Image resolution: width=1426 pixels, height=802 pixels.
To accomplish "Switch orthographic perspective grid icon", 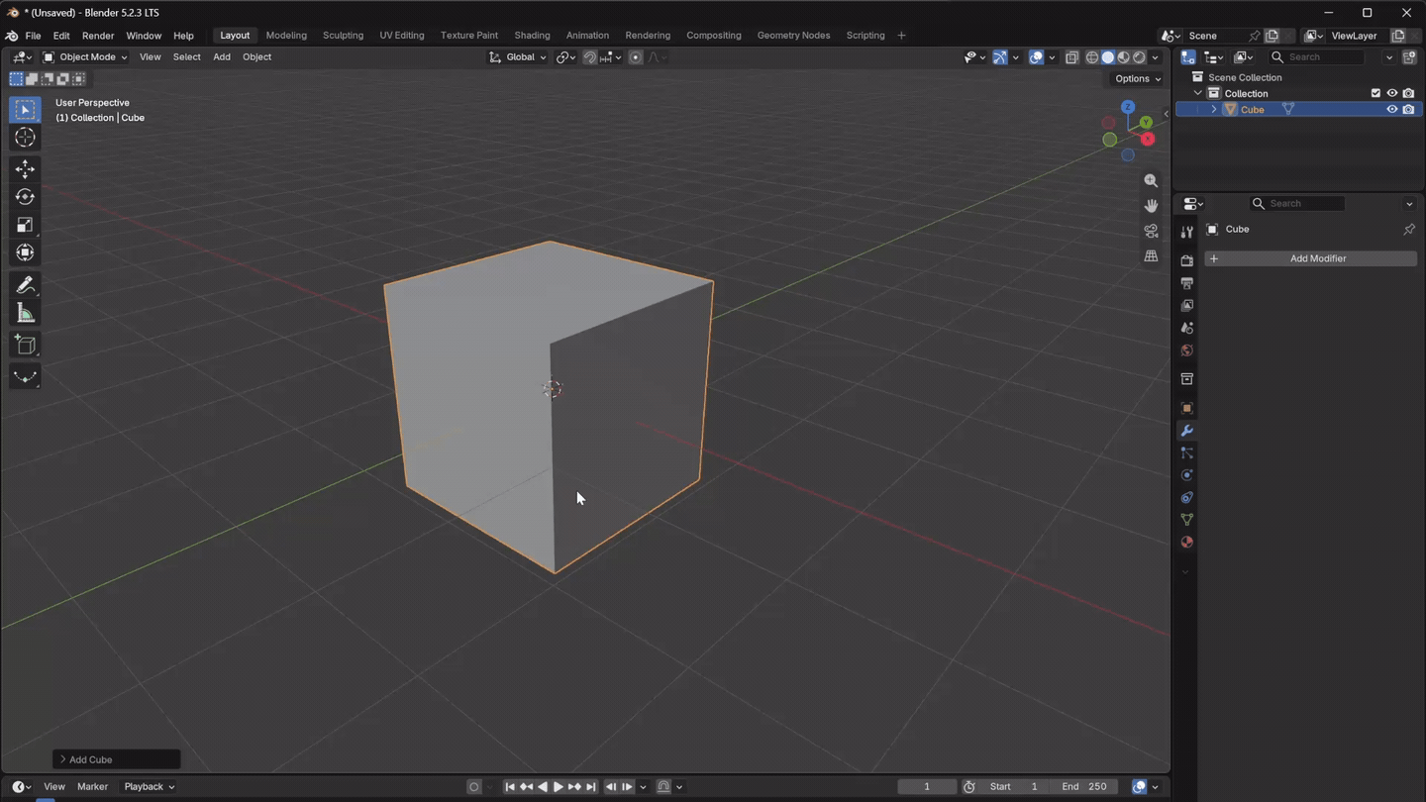I will [x=1151, y=255].
